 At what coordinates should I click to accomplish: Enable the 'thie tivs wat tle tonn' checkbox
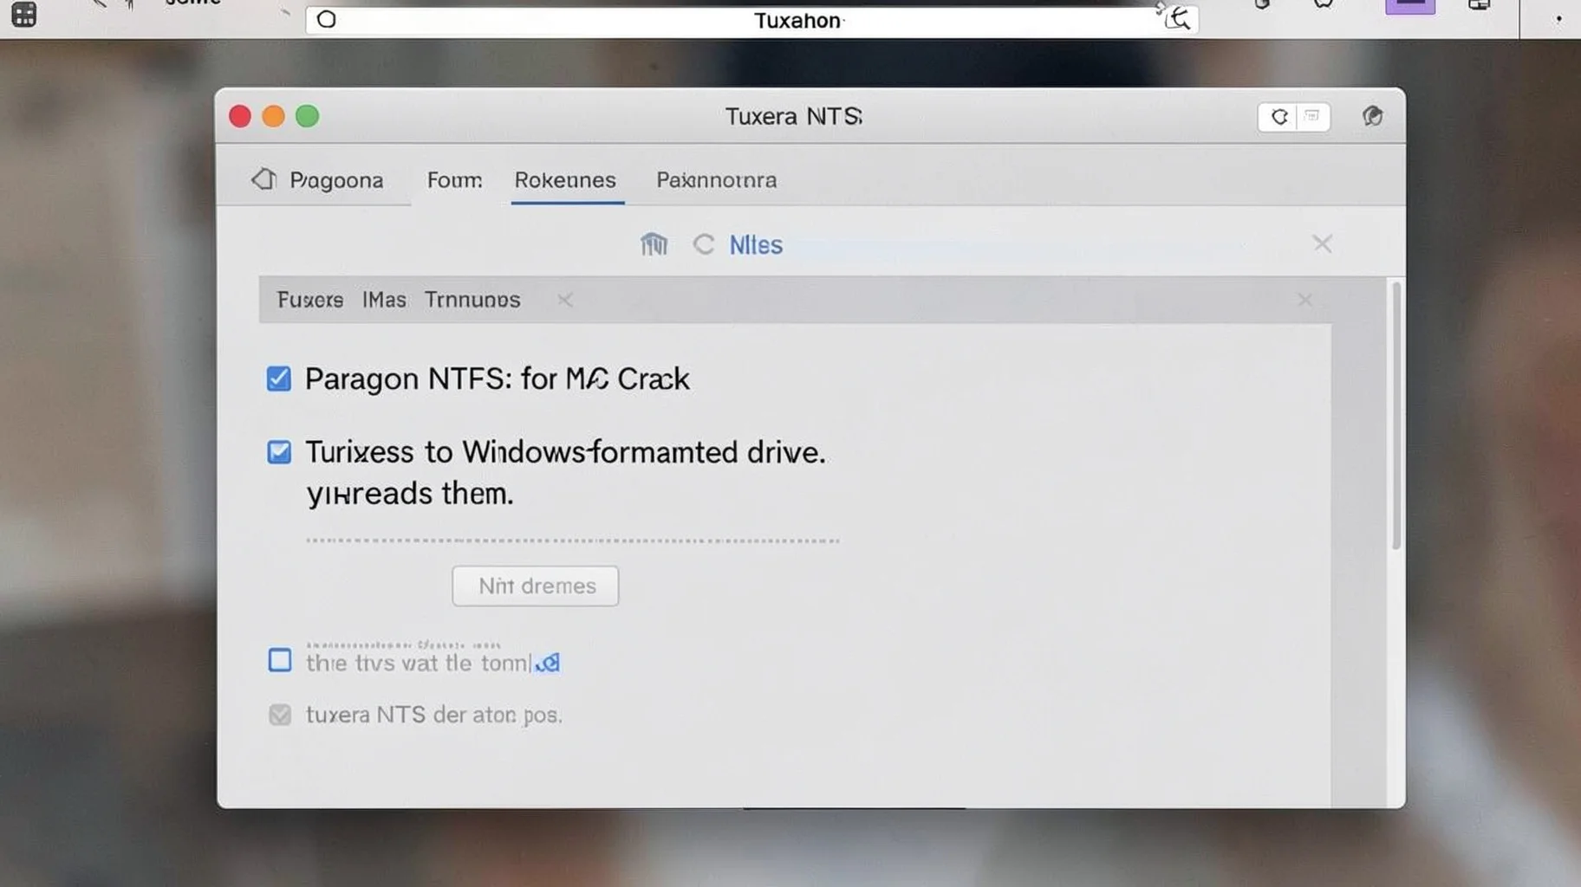pos(279,660)
